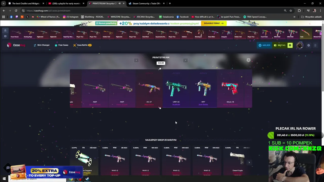Click the live drops toggle icon below it

click(x=5, y=36)
